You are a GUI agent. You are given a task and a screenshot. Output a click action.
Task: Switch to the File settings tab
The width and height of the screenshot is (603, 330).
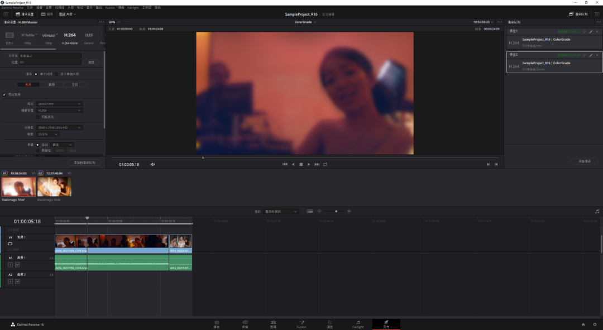[x=75, y=85]
